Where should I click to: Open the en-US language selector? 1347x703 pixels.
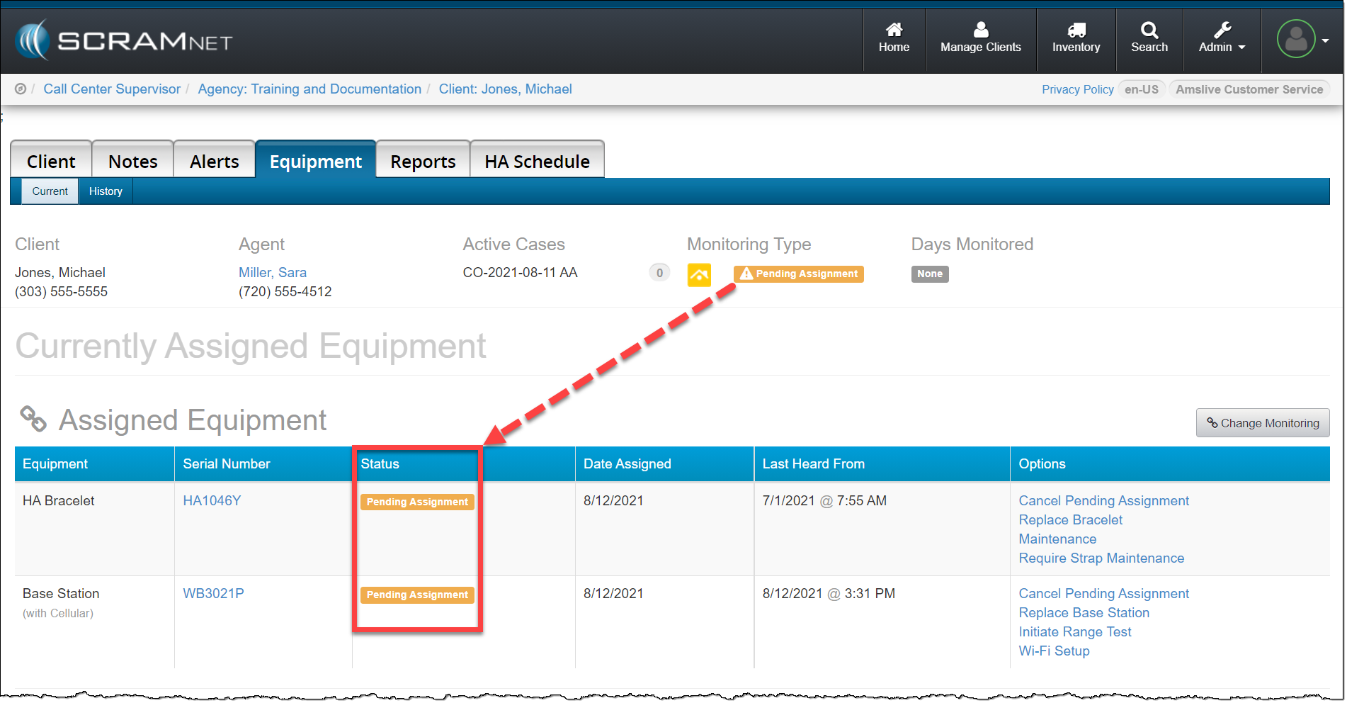[x=1141, y=89]
